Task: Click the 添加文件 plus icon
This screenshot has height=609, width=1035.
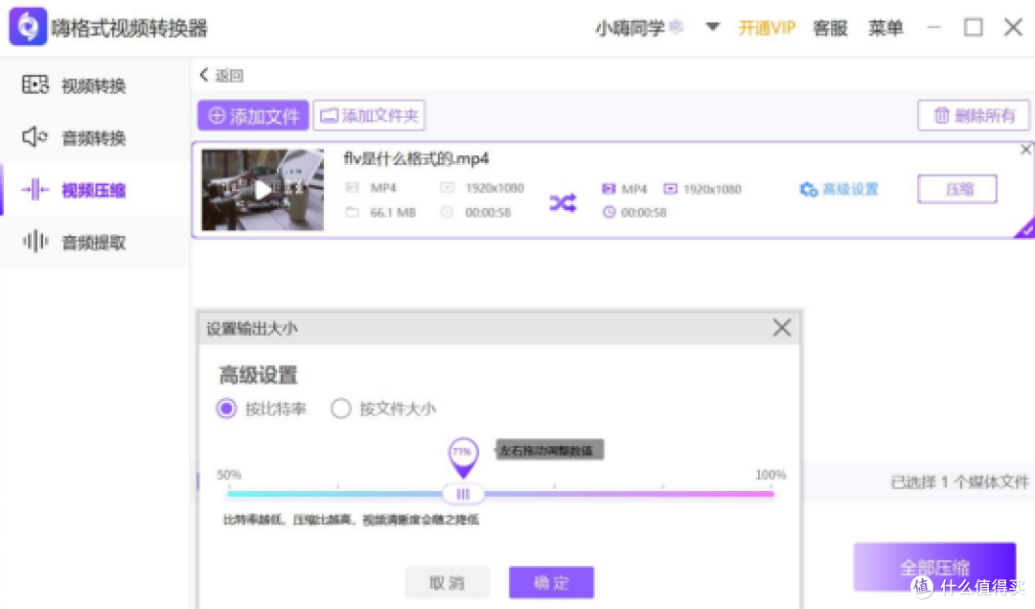Action: click(x=217, y=116)
